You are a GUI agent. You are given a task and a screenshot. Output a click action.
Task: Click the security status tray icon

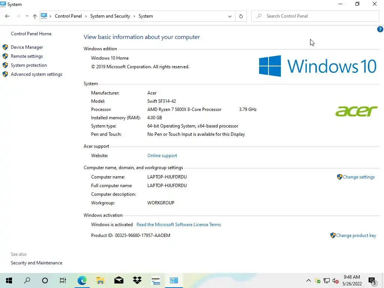click(x=318, y=281)
